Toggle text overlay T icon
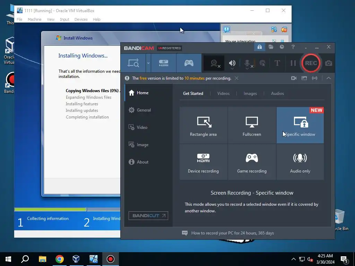Screen dimensions: 355x266 [x=277, y=63]
